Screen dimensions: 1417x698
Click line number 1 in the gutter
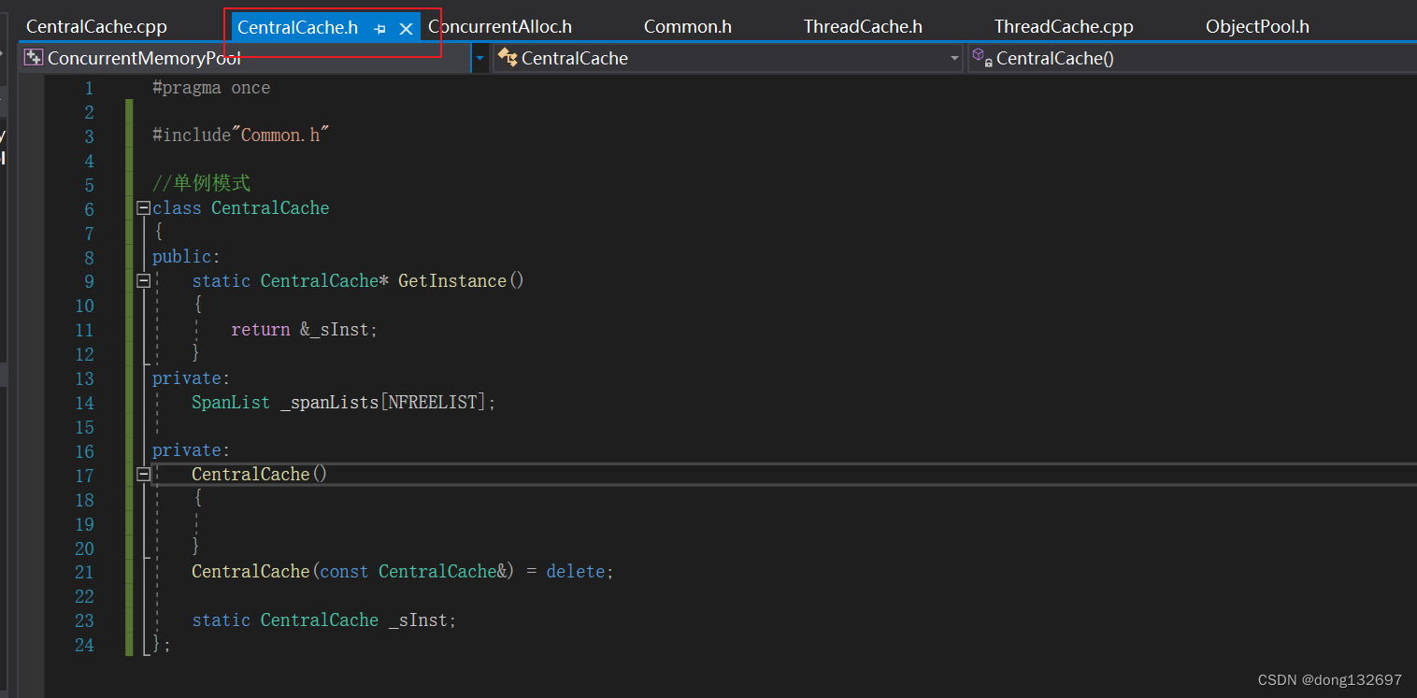[89, 88]
